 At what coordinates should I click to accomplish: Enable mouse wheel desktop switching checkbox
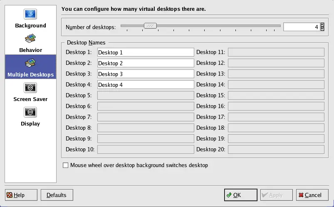(x=65, y=165)
